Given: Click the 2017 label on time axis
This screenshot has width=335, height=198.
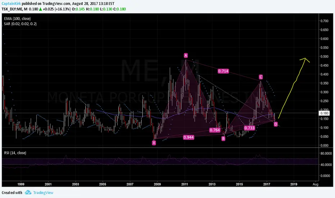Looking at the screenshot, I should click(267, 184).
